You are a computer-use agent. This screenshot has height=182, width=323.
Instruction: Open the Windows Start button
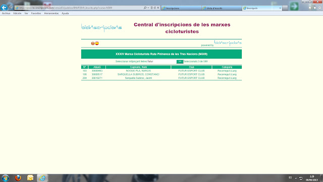click(x=5, y=178)
